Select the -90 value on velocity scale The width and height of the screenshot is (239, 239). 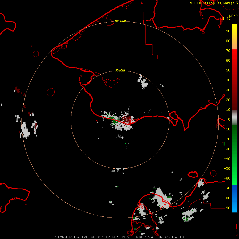(x=227, y=208)
